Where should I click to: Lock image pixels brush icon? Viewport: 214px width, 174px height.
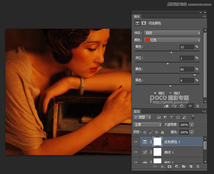coord(151,132)
